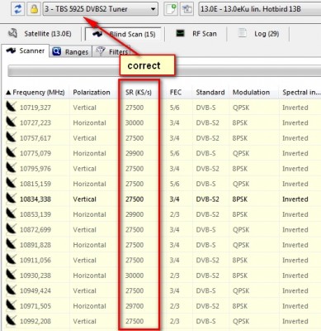Click dish icon of 10795,976 row
This screenshot has height=331, width=321.
12,168
